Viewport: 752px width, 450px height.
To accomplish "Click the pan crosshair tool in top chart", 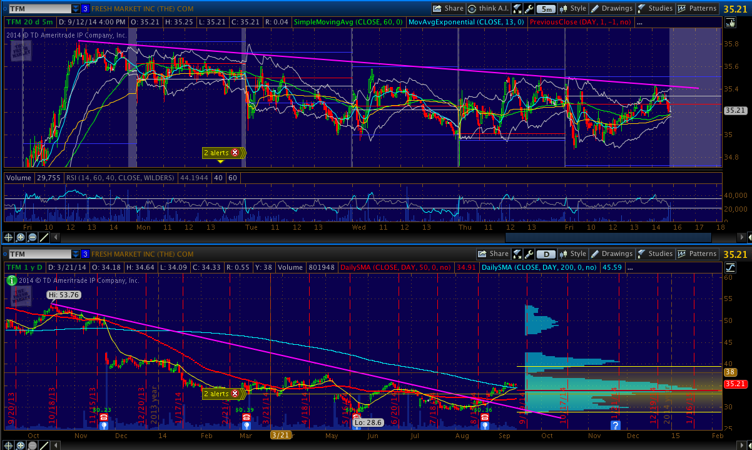I will point(9,237).
